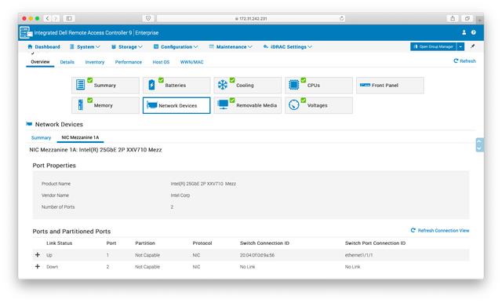Expand port 2 Down row
This screenshot has height=303, width=502.
coord(38,266)
